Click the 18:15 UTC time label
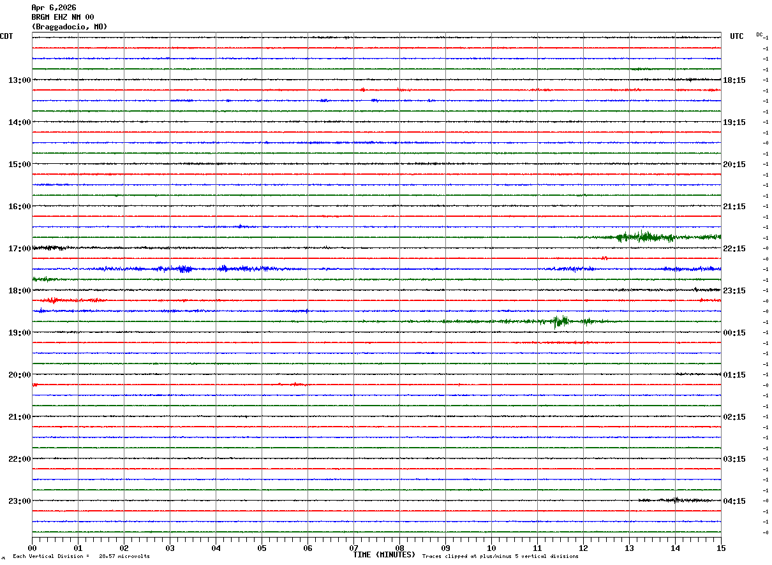This screenshot has width=772, height=565. pos(734,80)
